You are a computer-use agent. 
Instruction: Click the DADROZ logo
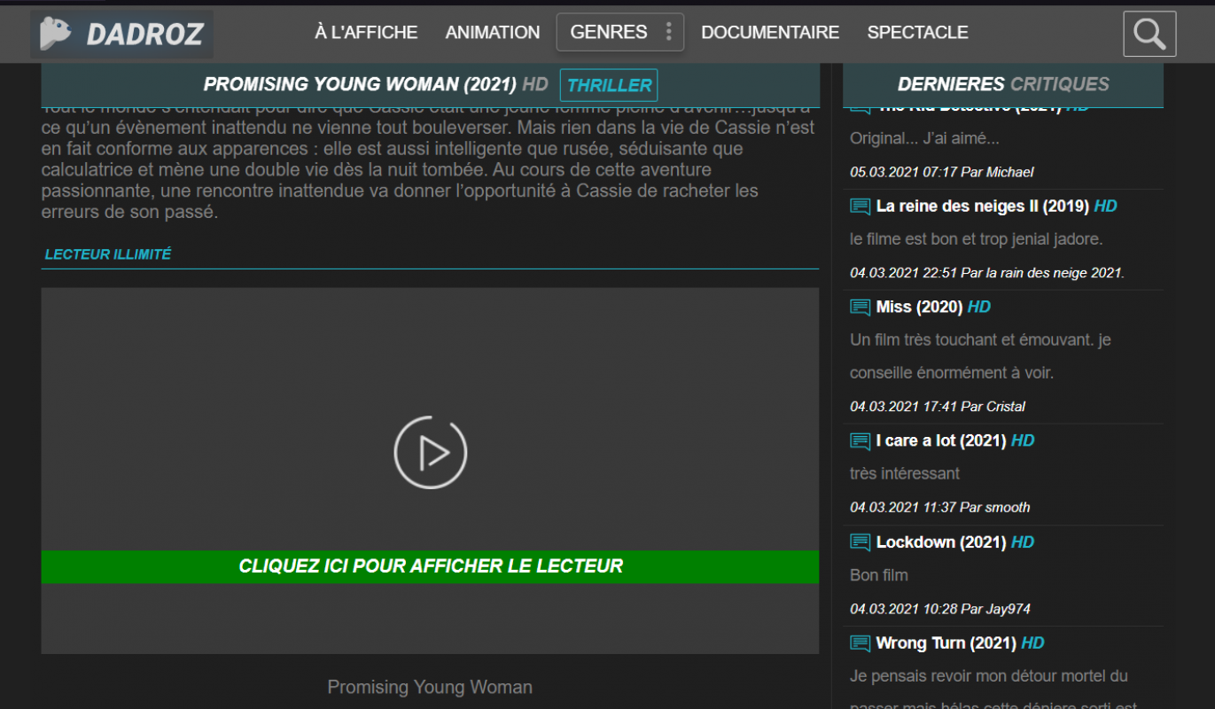click(122, 34)
